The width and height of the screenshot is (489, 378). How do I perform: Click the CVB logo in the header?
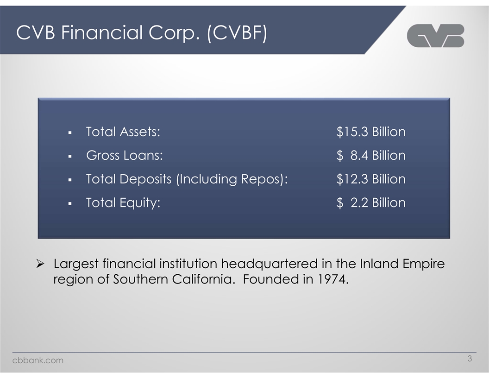[x=435, y=36]
